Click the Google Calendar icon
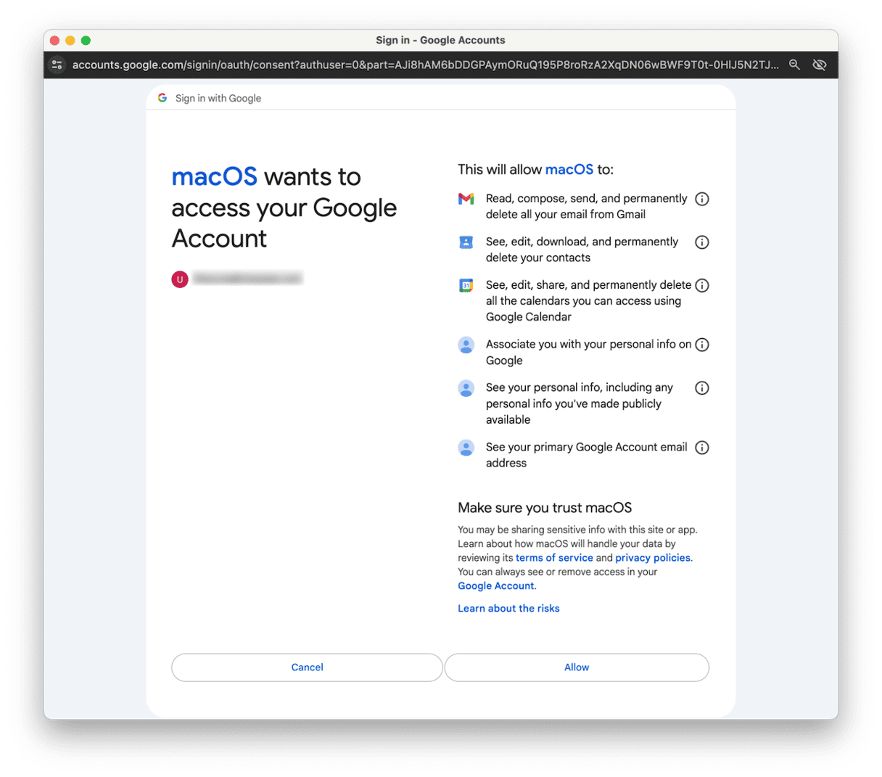This screenshot has width=882, height=777. click(x=466, y=286)
